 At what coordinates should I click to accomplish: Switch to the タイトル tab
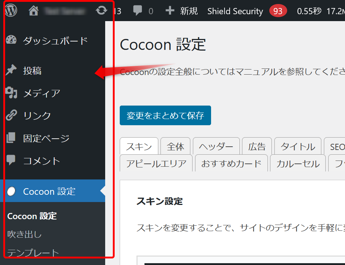[x=298, y=146]
